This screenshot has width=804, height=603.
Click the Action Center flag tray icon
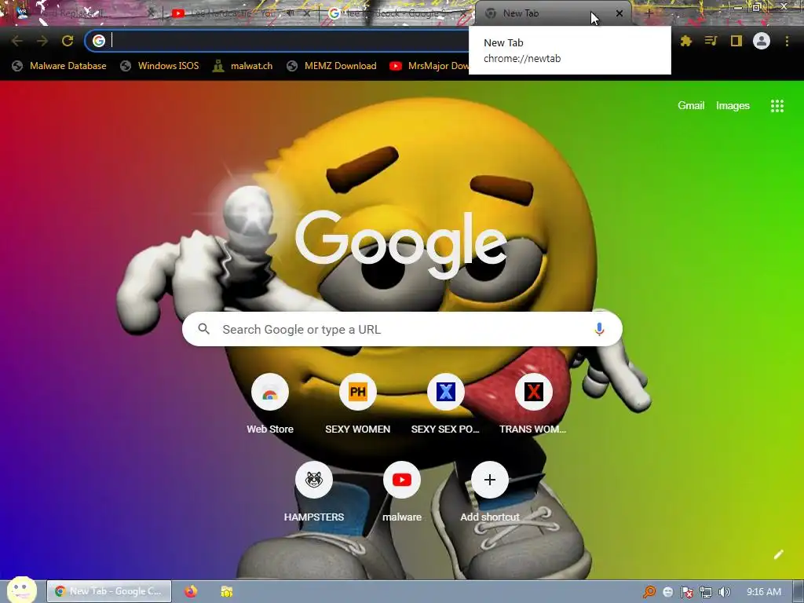[x=686, y=592]
